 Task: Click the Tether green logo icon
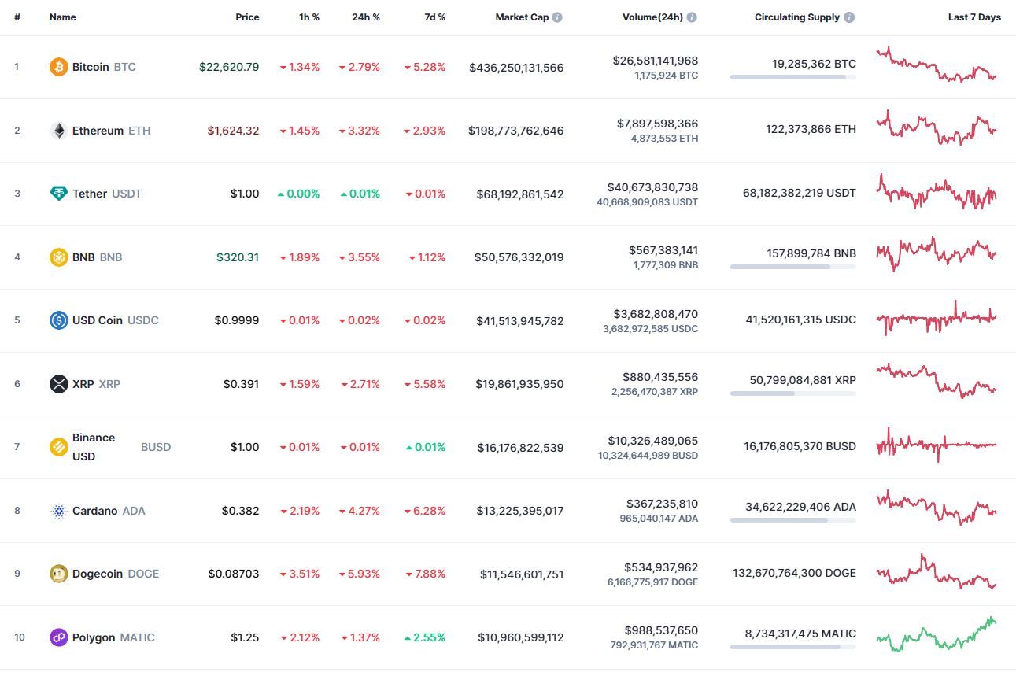(59, 194)
